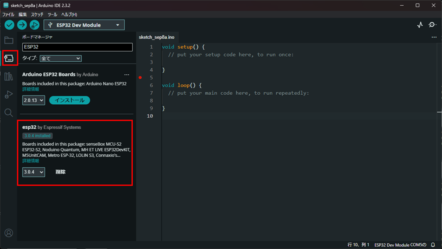Open the three-dot menu for Arduino ESP32 Boards
This screenshot has height=249, width=442.
[127, 75]
